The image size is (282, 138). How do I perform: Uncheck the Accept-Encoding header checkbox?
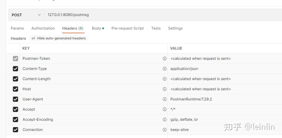[15, 120]
